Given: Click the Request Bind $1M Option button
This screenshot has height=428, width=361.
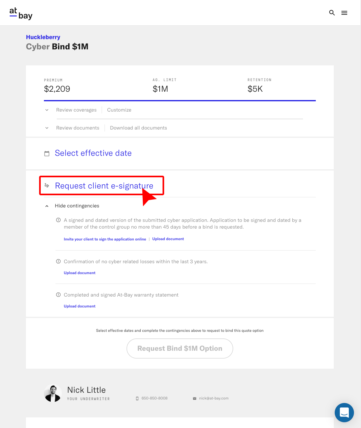Looking at the screenshot, I should coord(180,348).
